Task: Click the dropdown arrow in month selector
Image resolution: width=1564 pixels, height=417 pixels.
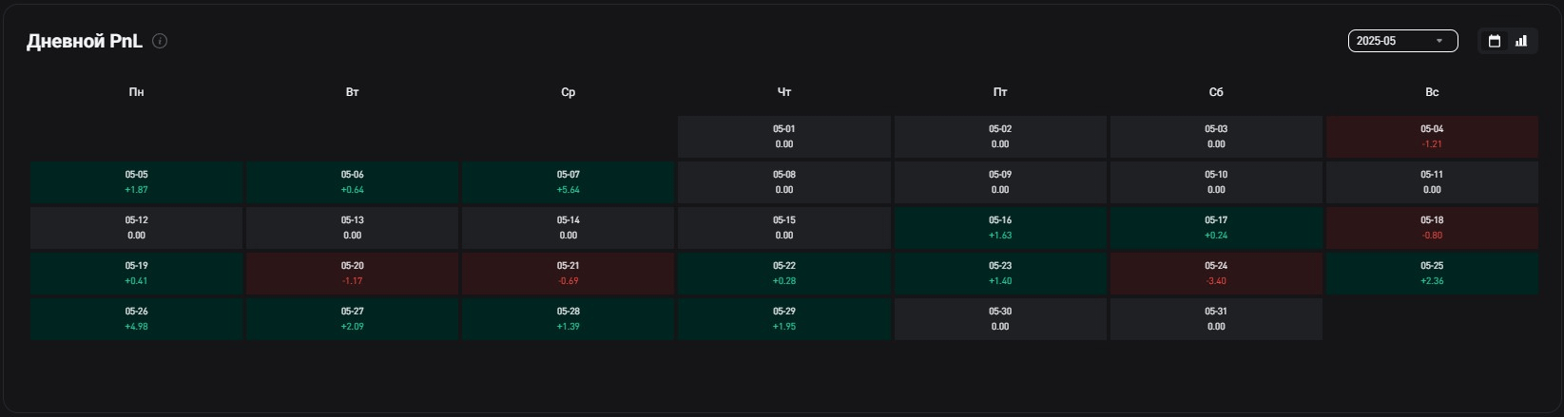Action: click(x=1439, y=41)
